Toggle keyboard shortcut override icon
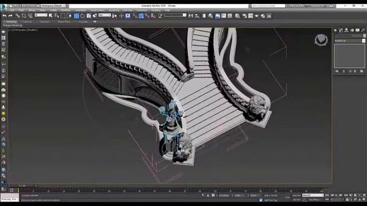 pos(128,15)
